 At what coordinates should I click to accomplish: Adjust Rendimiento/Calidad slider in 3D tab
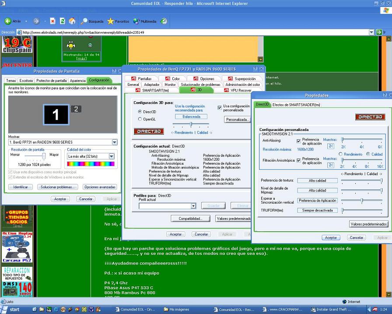(x=191, y=124)
